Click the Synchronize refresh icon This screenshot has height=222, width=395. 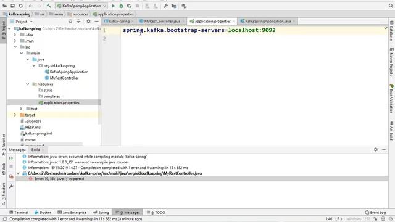coord(20,6)
